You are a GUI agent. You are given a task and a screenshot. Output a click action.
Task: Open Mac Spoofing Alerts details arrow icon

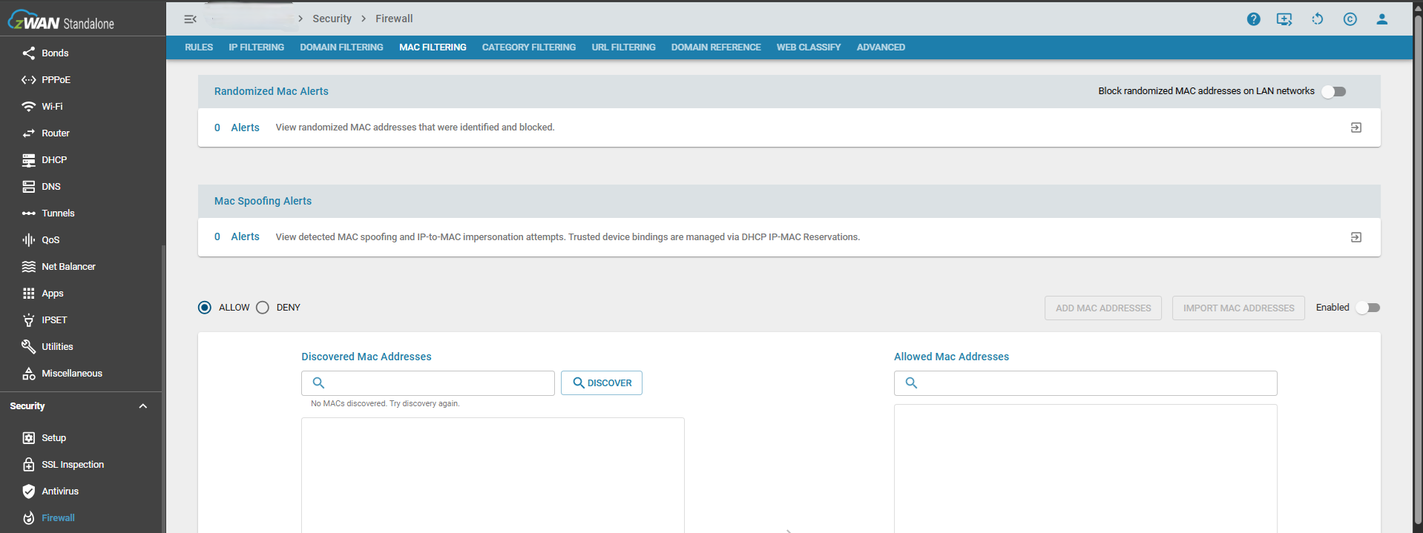pyautogui.click(x=1355, y=237)
